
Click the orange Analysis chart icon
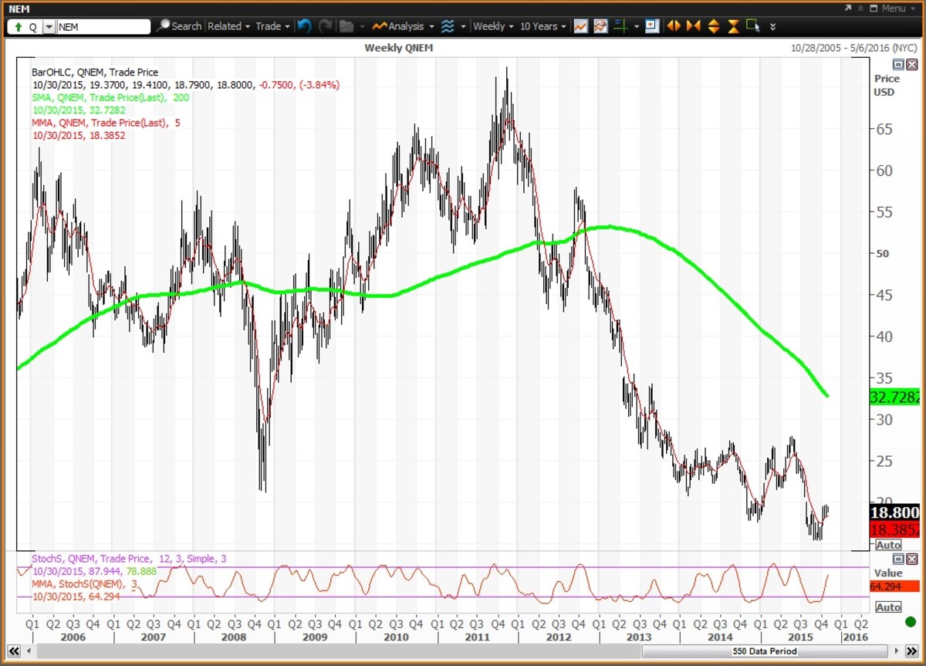[x=380, y=26]
